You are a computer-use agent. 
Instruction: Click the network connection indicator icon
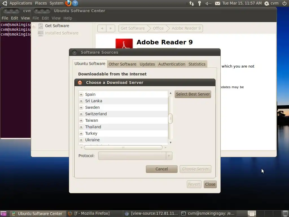click(x=192, y=3)
